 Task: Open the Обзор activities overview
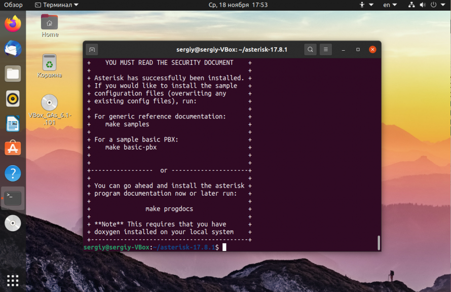[x=13, y=5]
